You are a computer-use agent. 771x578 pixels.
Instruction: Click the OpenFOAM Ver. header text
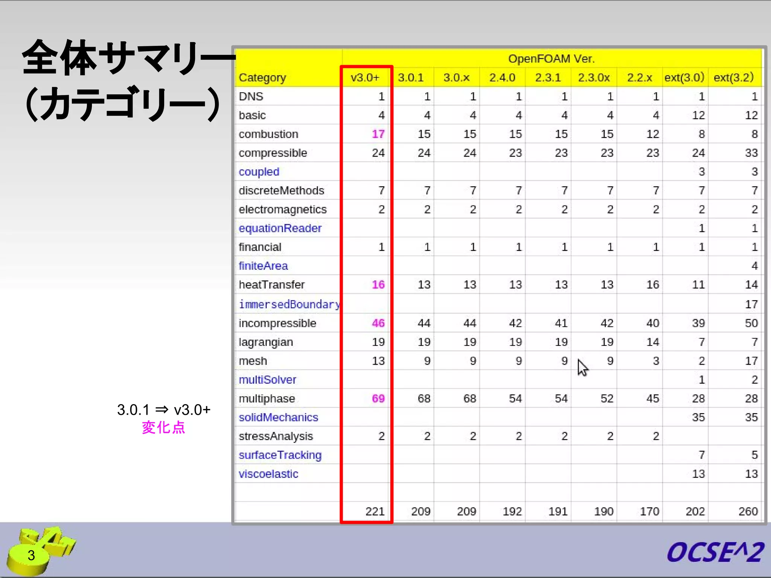pos(551,59)
